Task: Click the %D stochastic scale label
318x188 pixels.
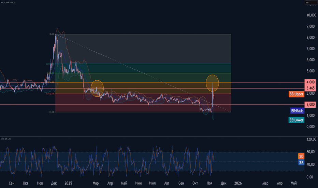Action: 301,156
